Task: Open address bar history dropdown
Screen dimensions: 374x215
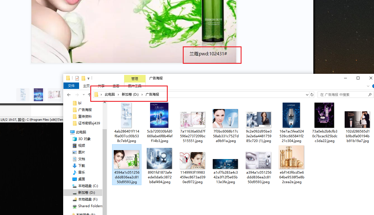Action: pyautogui.click(x=307, y=95)
